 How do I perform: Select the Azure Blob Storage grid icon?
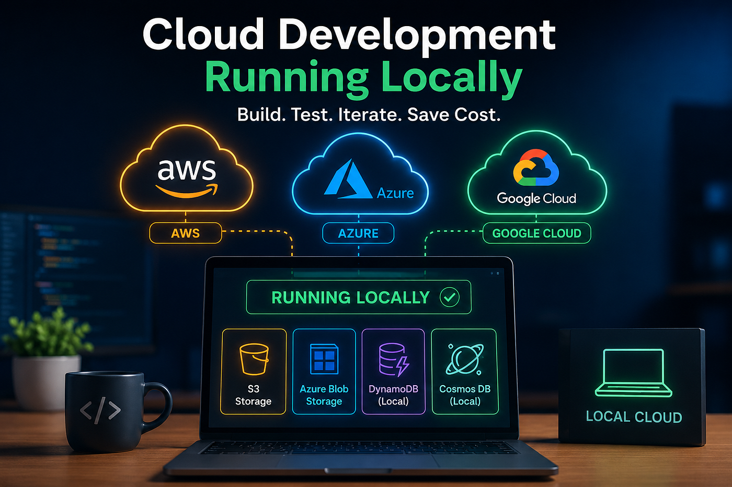click(x=324, y=359)
